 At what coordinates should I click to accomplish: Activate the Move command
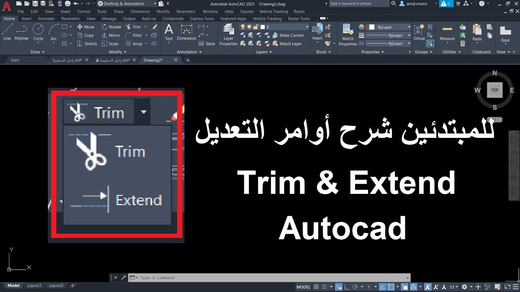pyautogui.click(x=86, y=27)
